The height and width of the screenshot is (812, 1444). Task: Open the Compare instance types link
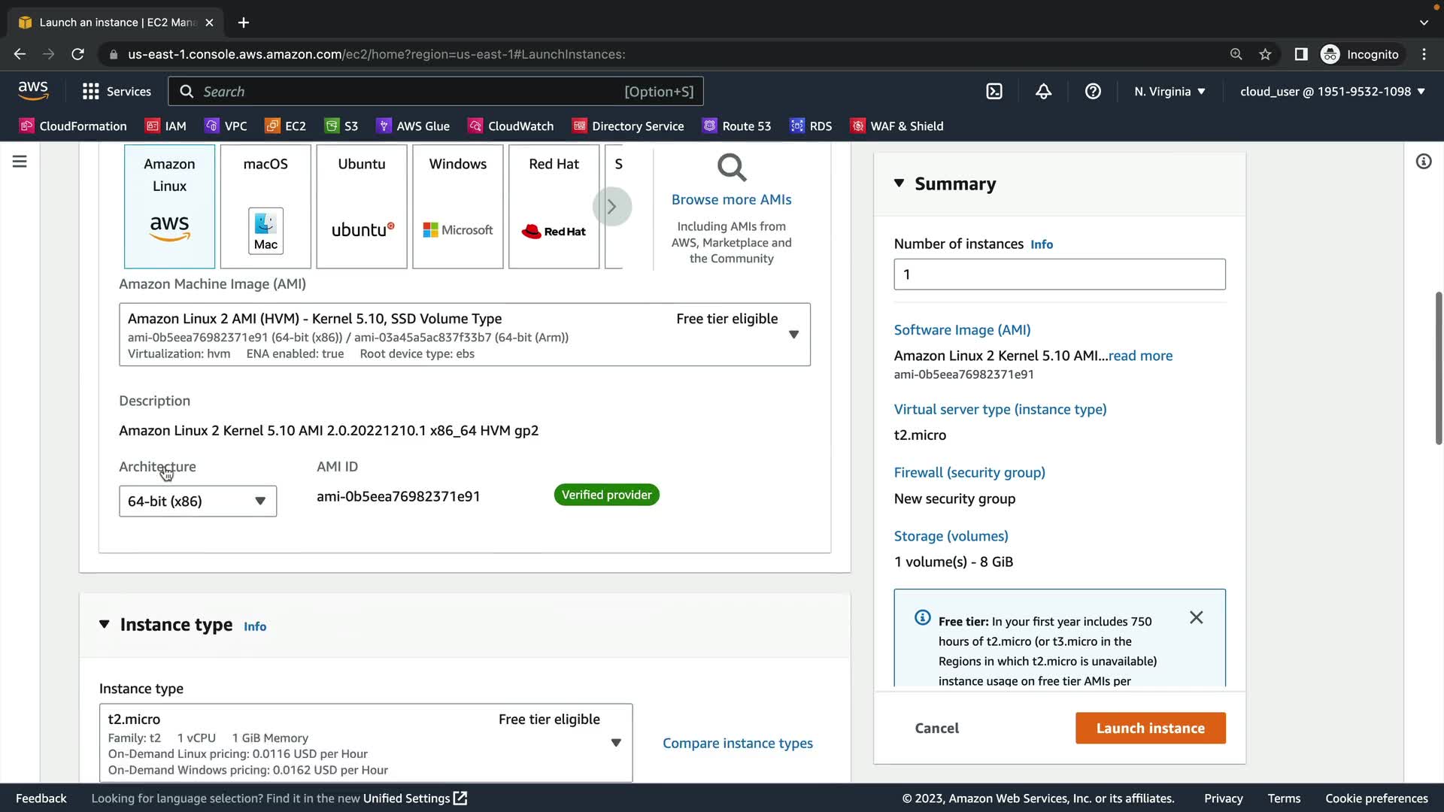coord(737,743)
